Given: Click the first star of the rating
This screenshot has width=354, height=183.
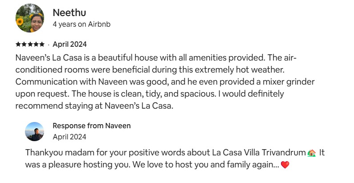Looking at the screenshot, I should tap(18, 44).
